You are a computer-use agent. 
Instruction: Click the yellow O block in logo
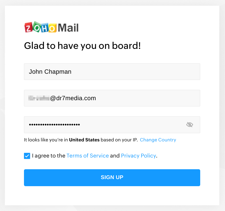click(x=52, y=28)
